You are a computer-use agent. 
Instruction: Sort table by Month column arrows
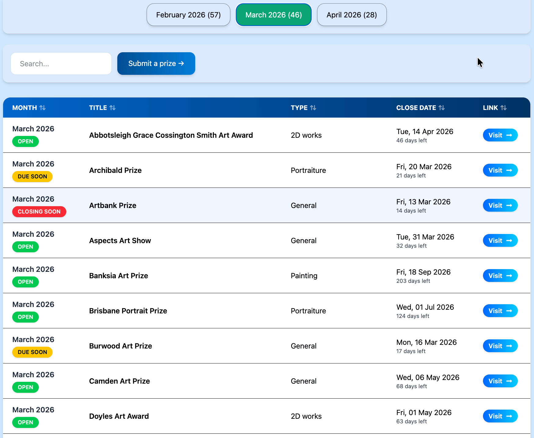[x=42, y=108]
